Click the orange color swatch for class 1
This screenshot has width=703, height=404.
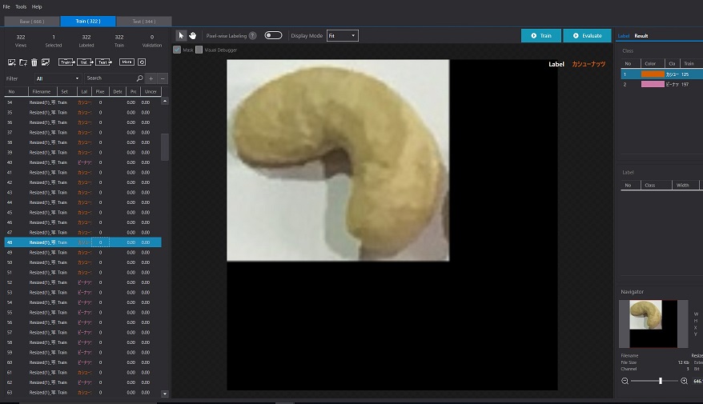tap(653, 74)
